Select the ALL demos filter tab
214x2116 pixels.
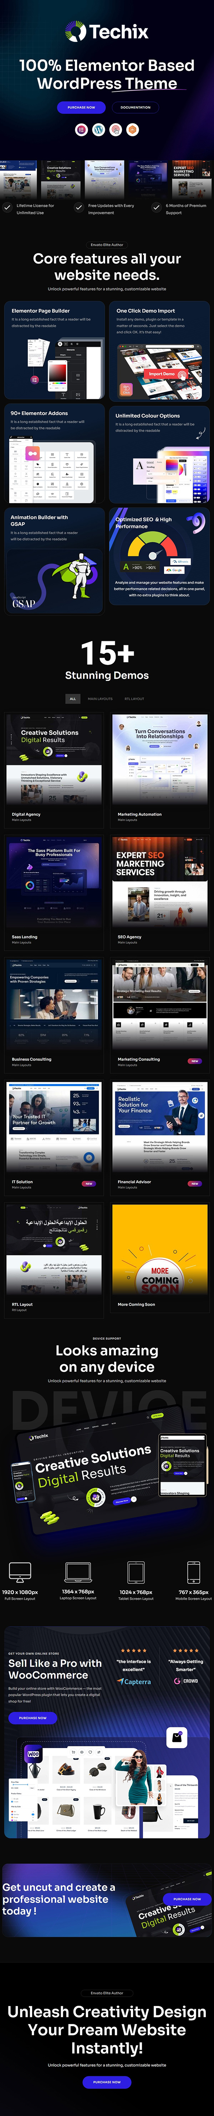(73, 699)
